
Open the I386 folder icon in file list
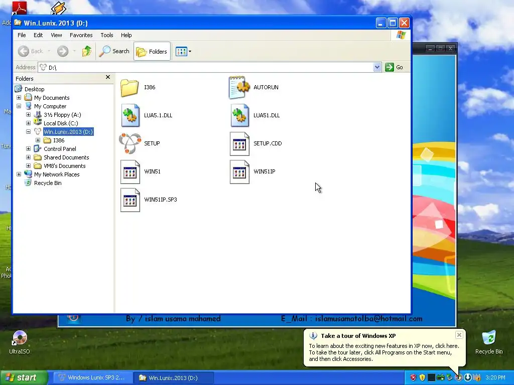[x=130, y=87]
